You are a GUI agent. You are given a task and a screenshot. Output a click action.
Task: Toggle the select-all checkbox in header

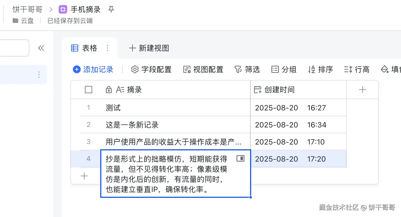pyautogui.click(x=89, y=90)
